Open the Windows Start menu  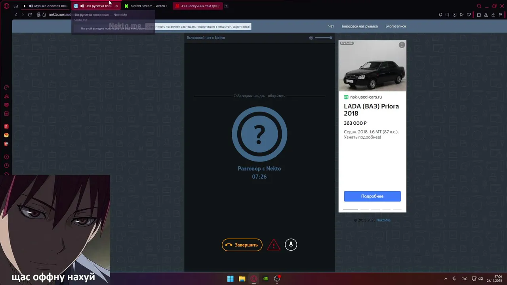click(230, 279)
